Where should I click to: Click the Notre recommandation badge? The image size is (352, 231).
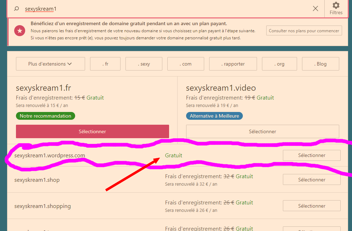click(x=46, y=116)
